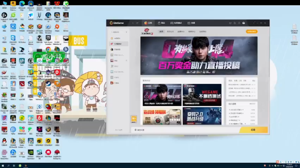Screen dimensions: 300x168
Task: Open the free-test tab with the gamepad icon
Action: click(176, 23)
